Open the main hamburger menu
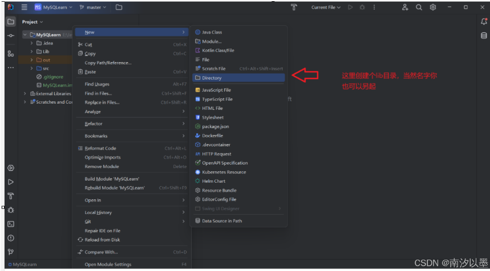Screen dimensions: 490x271 [24, 7]
